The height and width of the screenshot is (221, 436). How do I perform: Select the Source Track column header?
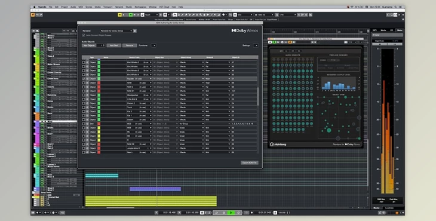134,57
